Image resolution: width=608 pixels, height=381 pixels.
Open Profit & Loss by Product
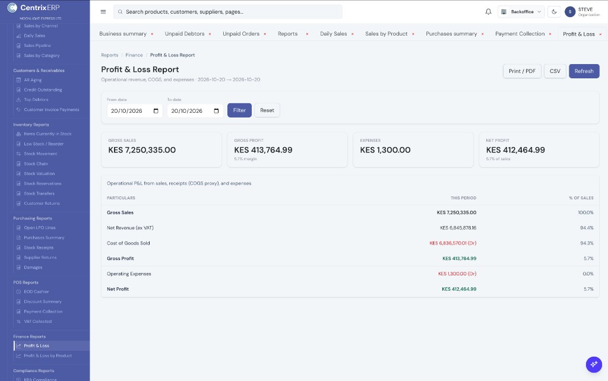[47, 355]
